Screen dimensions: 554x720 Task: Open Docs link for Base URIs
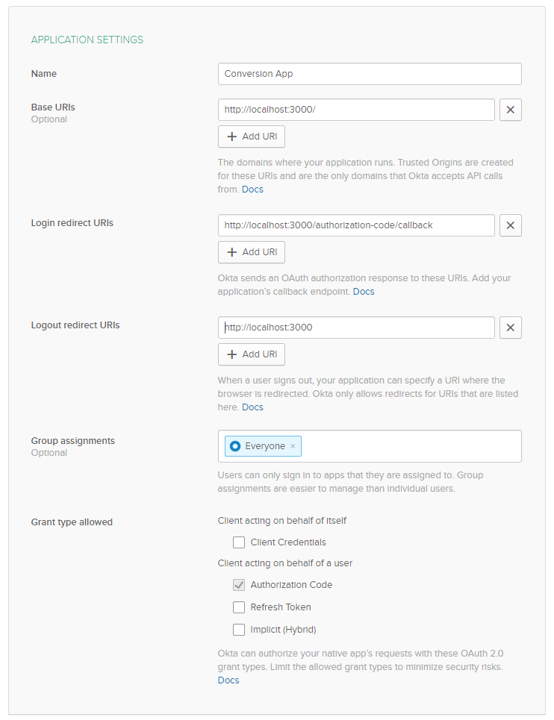tap(252, 190)
